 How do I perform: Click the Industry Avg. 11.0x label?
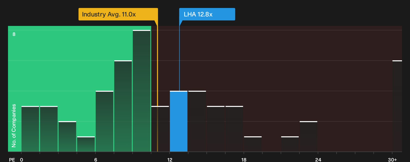point(118,14)
